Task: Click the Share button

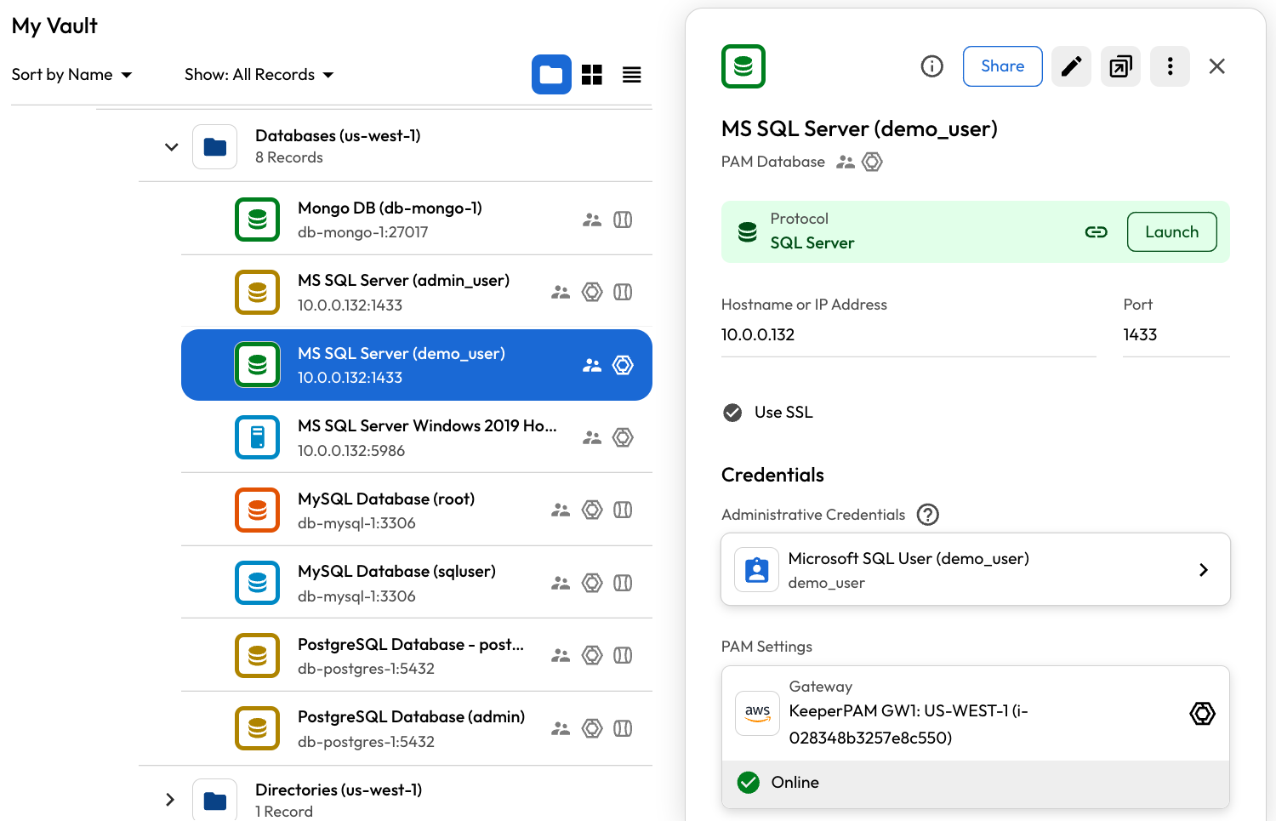Action: (1002, 66)
